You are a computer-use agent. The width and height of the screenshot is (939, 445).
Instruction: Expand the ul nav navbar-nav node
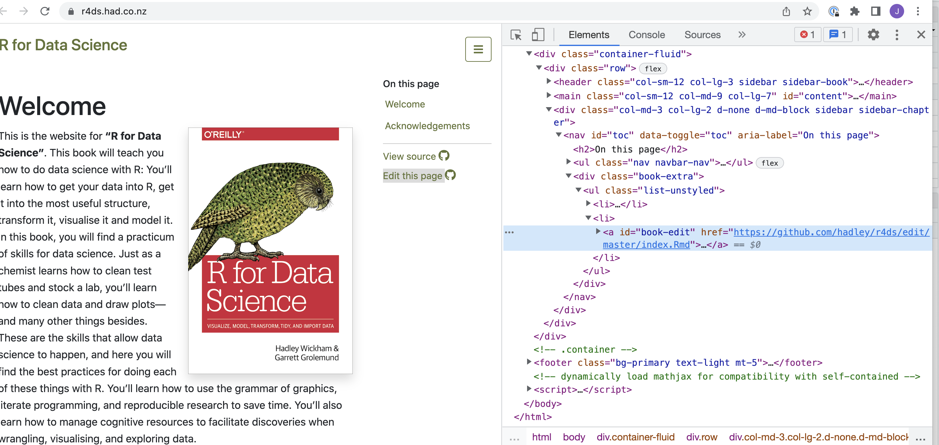tap(568, 162)
